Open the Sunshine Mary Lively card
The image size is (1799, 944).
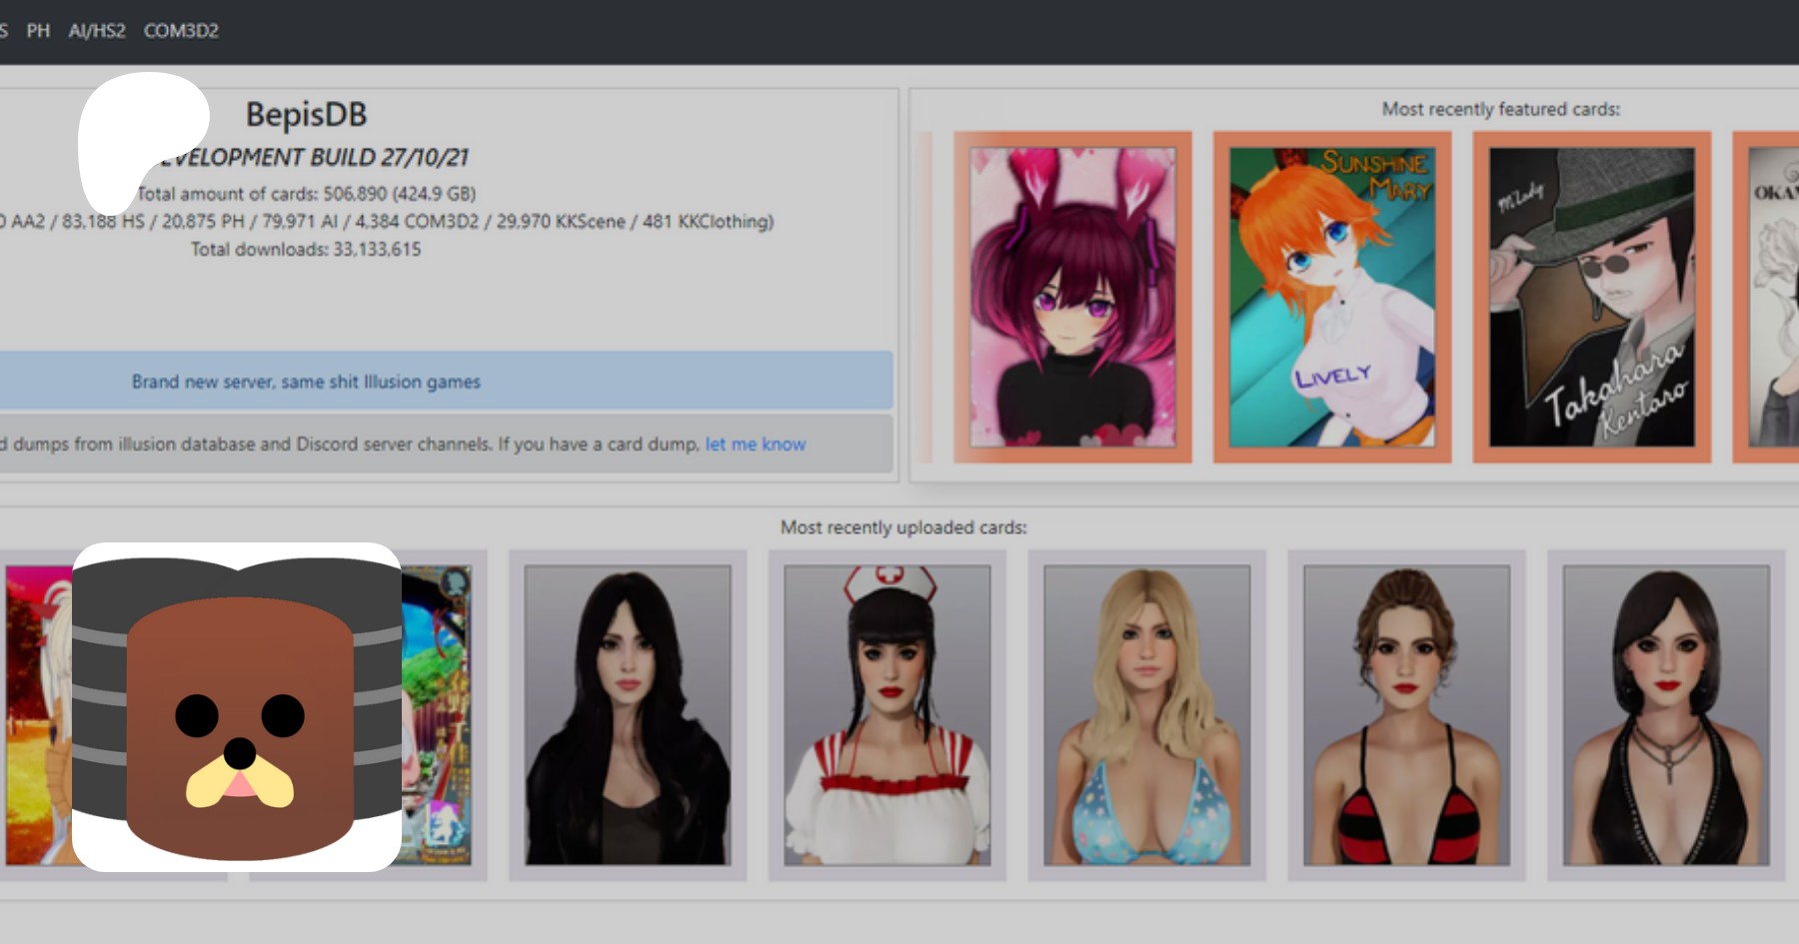point(1331,297)
